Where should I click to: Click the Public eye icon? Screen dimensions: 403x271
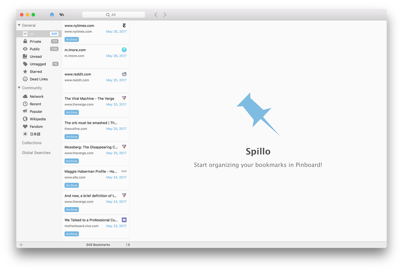pyautogui.click(x=25, y=49)
